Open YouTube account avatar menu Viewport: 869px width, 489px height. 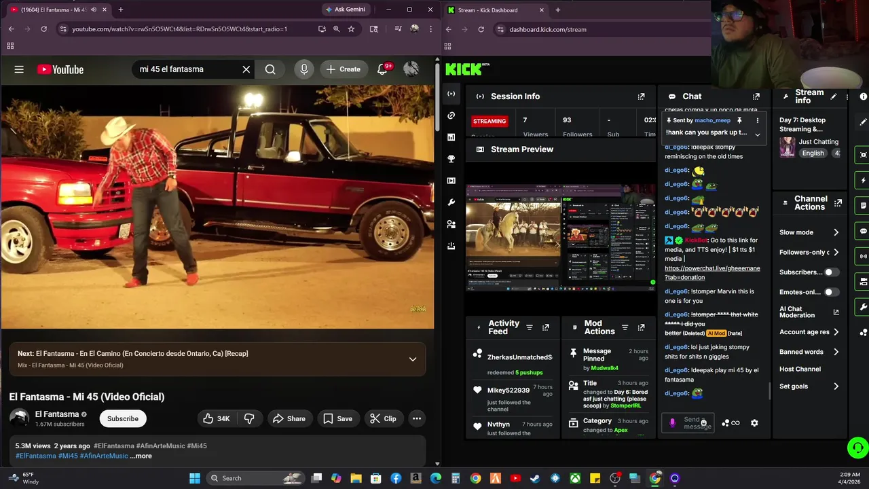[x=411, y=69]
